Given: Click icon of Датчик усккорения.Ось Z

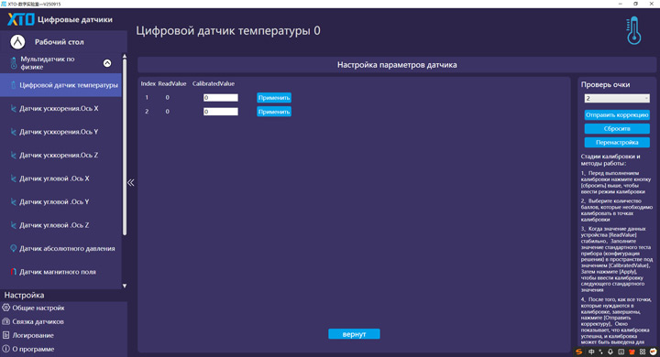Looking at the screenshot, I should point(14,156).
